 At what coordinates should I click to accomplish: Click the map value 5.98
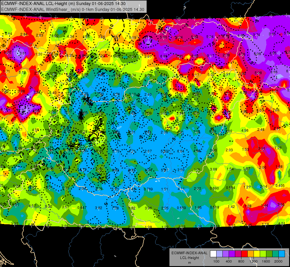click(258, 73)
